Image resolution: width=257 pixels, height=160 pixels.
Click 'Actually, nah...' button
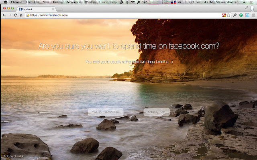pos(157,112)
